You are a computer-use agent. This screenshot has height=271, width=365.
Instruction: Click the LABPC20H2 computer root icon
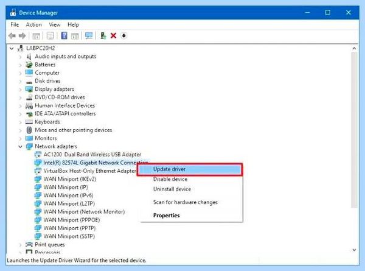[x=21, y=48]
